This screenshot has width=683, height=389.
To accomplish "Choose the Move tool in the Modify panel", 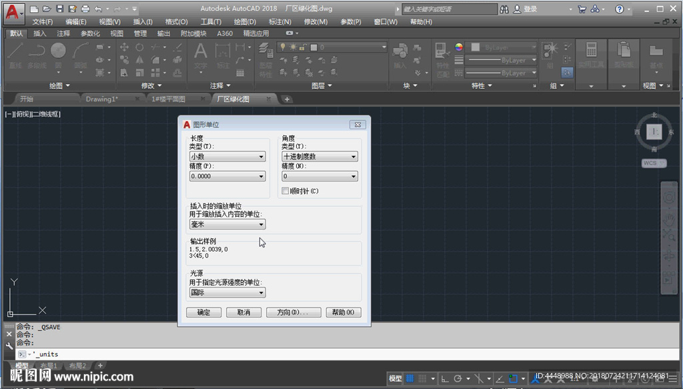I will pyautogui.click(x=124, y=47).
